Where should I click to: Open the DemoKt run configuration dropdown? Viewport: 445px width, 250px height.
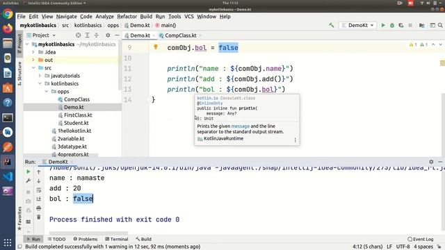pos(357,25)
